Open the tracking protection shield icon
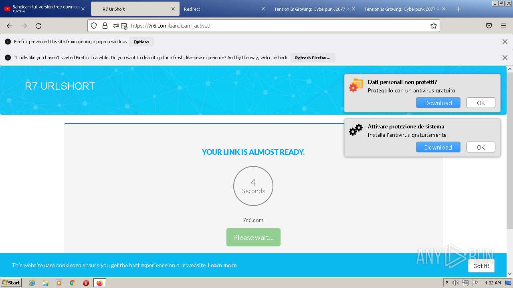Viewport: 513px width, 288px height. (x=94, y=26)
